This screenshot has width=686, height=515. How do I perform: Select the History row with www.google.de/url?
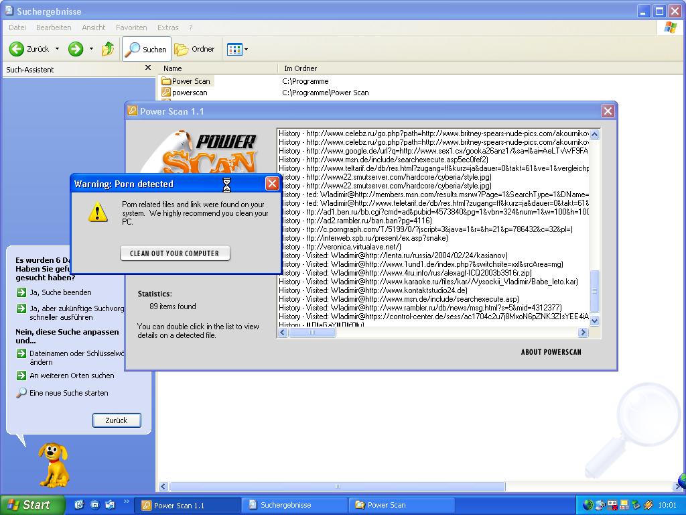pyautogui.click(x=433, y=151)
